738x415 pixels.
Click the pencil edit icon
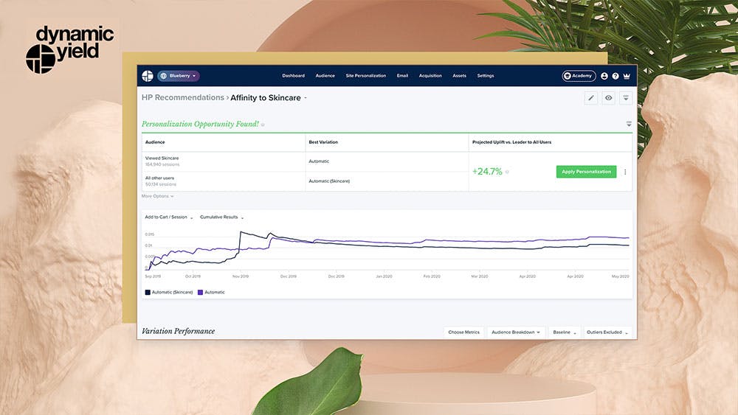tap(591, 98)
